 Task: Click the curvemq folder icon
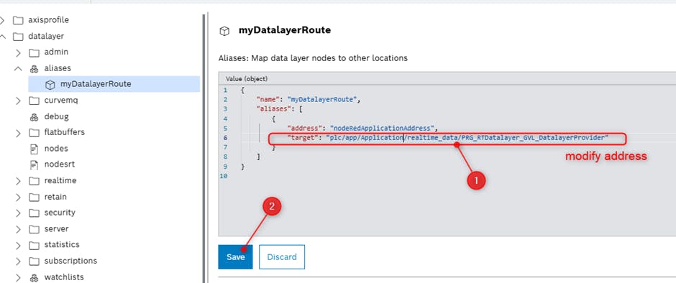tap(34, 101)
